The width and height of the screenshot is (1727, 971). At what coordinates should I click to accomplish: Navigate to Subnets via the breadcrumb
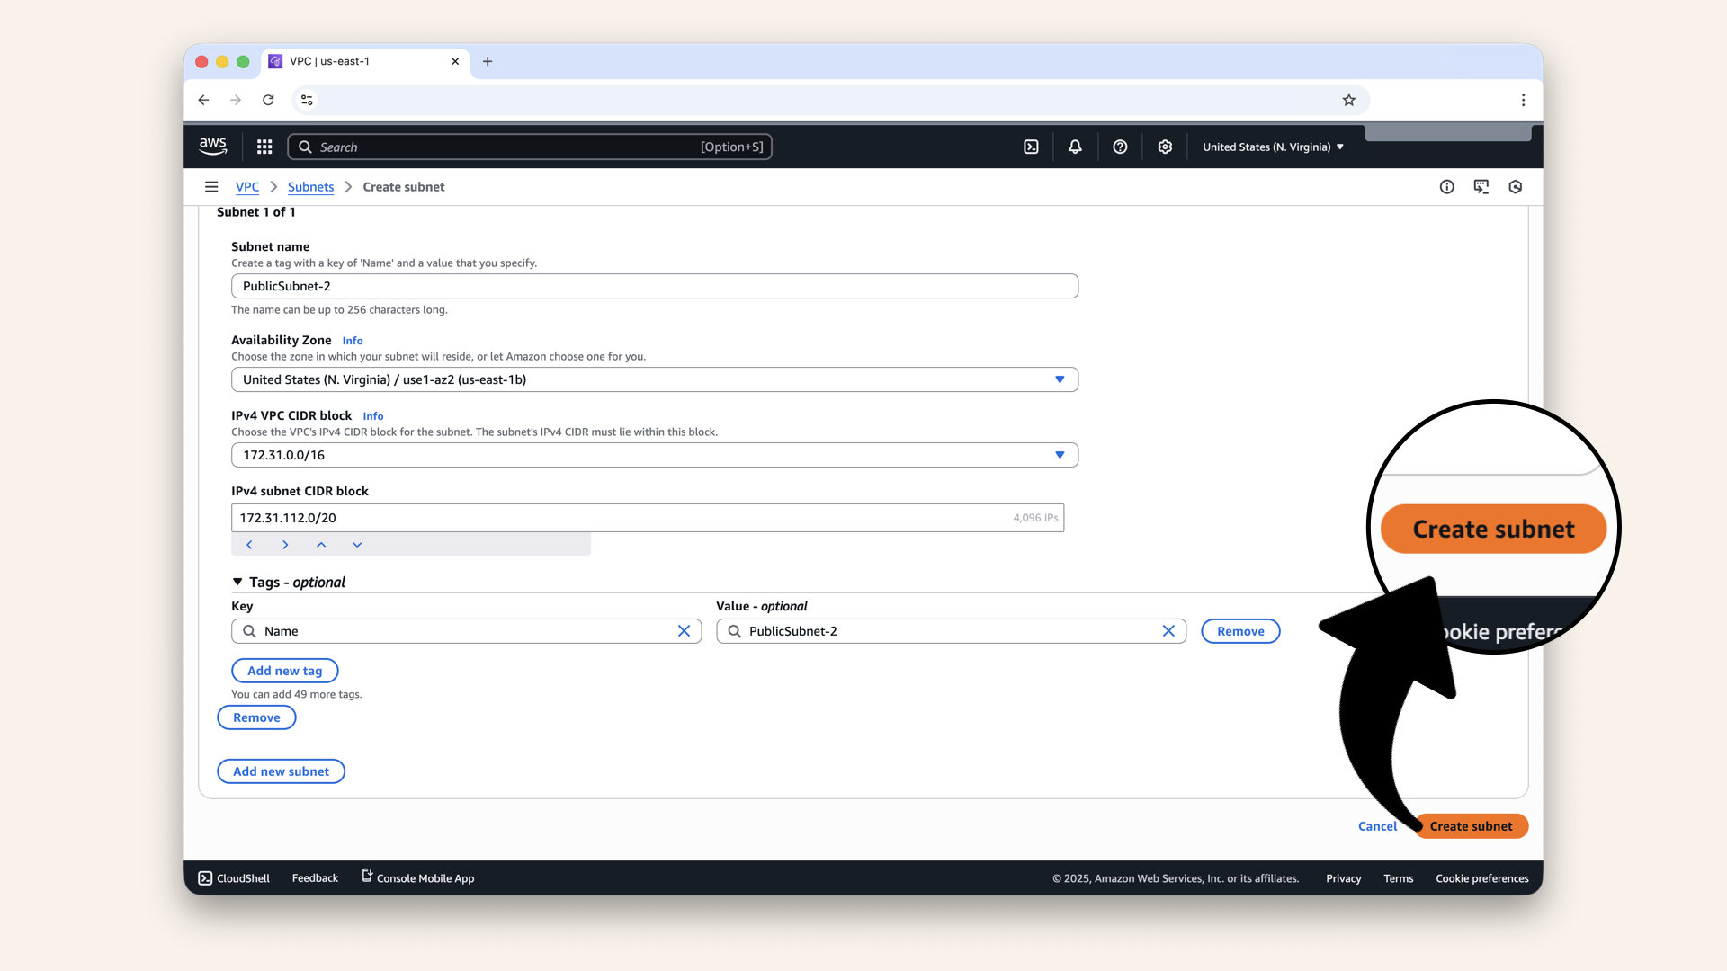tap(310, 187)
